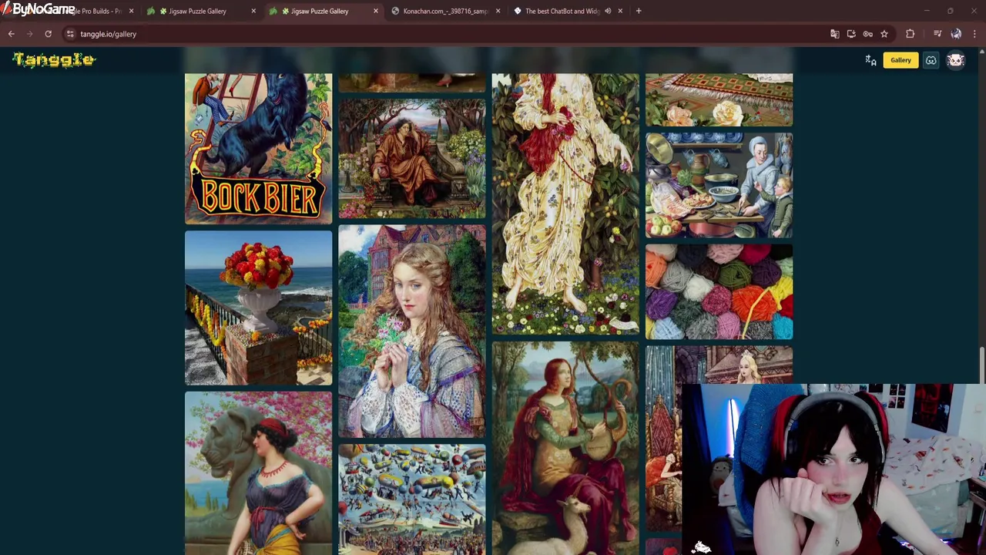Open the password manager key icon
This screenshot has width=986, height=555.
867,34
